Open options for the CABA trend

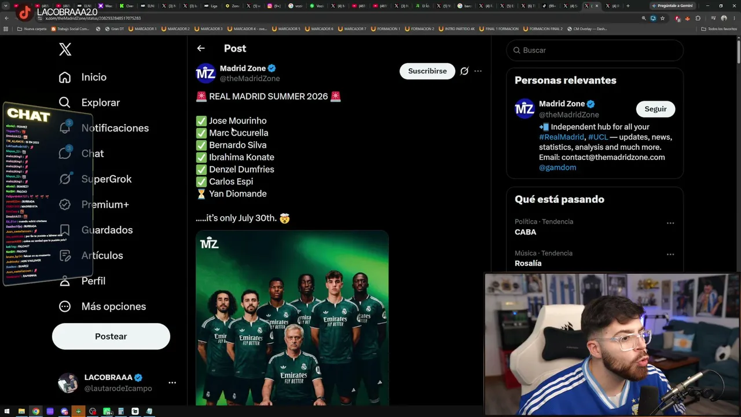(x=670, y=223)
